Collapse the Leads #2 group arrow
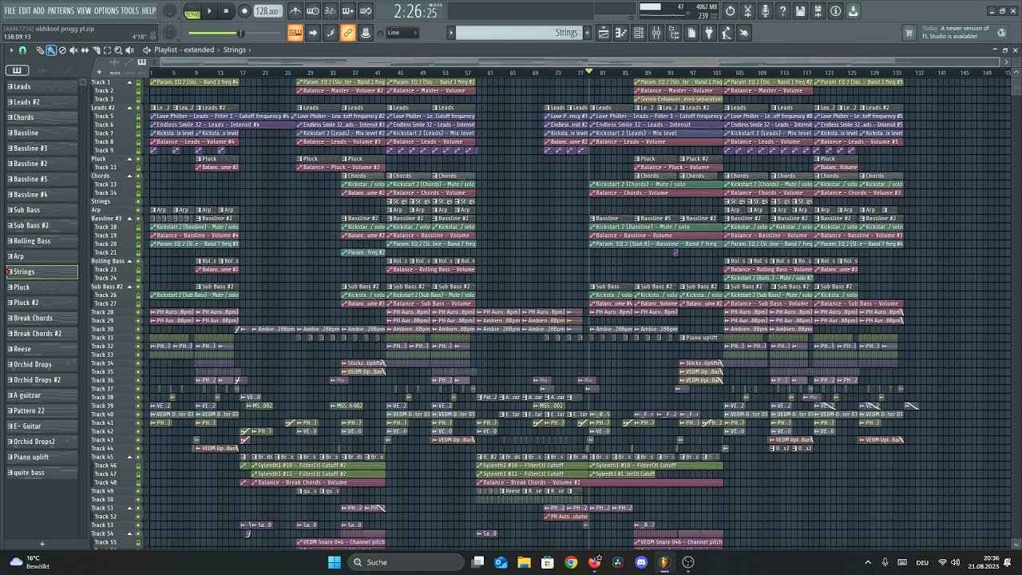This screenshot has width=1022, height=575. [129, 108]
